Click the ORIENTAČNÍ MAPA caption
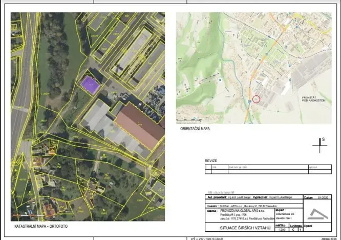Viewport: 341px width, 240px height. (x=195, y=129)
